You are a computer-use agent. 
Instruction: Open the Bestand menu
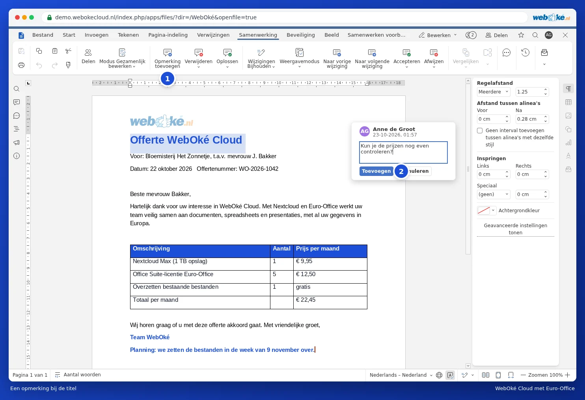coord(43,35)
